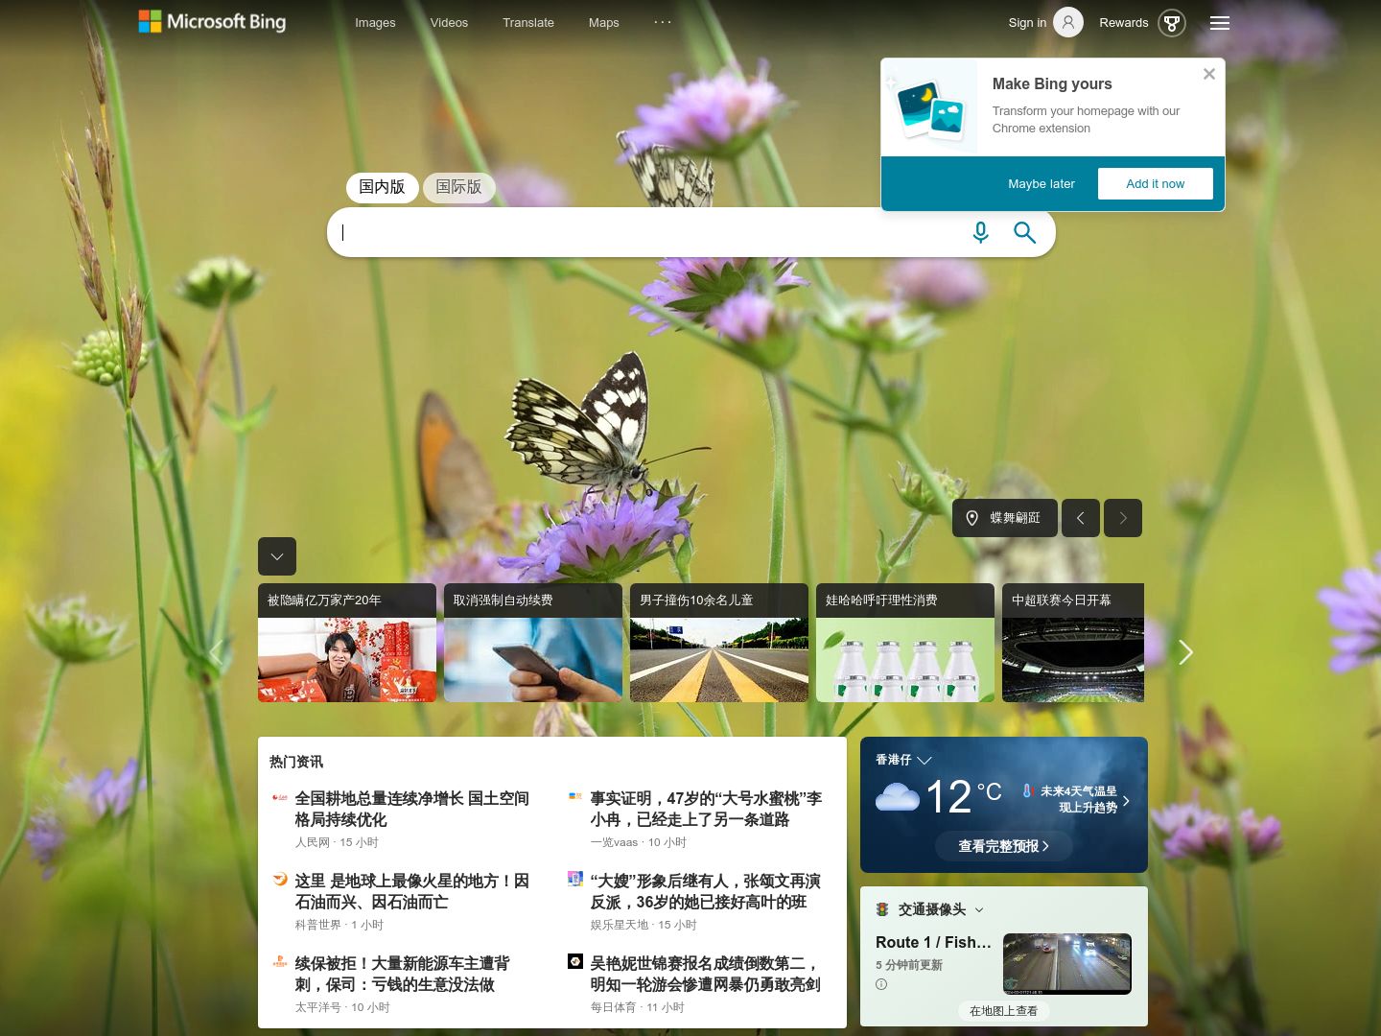
Task: Open the hamburger settings menu
Action: coord(1219,23)
